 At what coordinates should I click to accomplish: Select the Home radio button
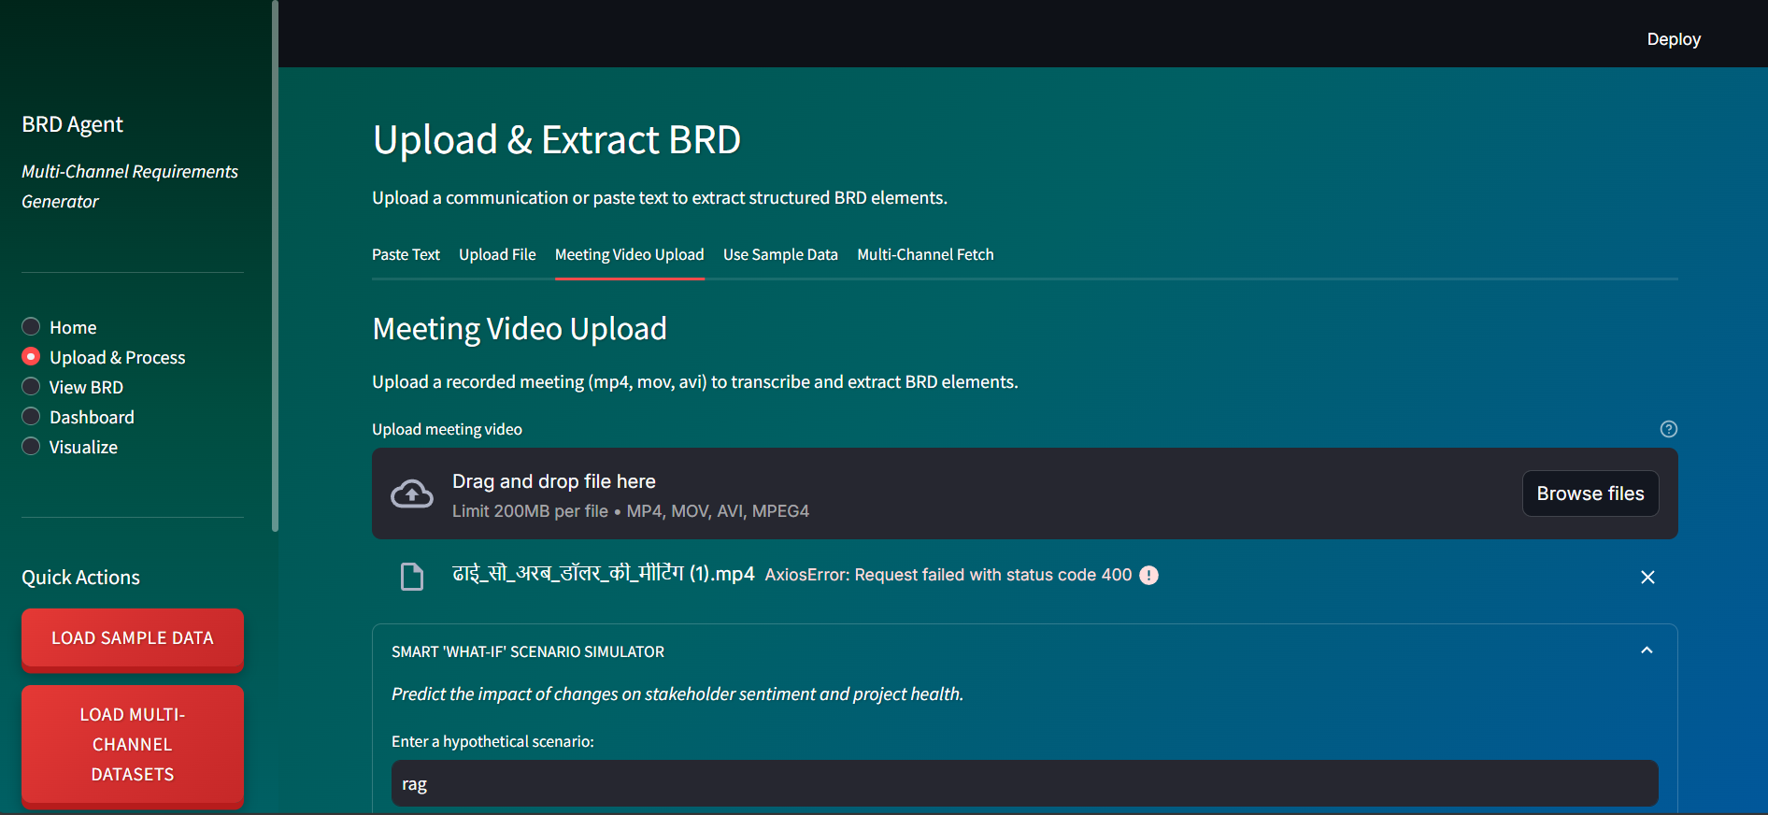click(31, 327)
